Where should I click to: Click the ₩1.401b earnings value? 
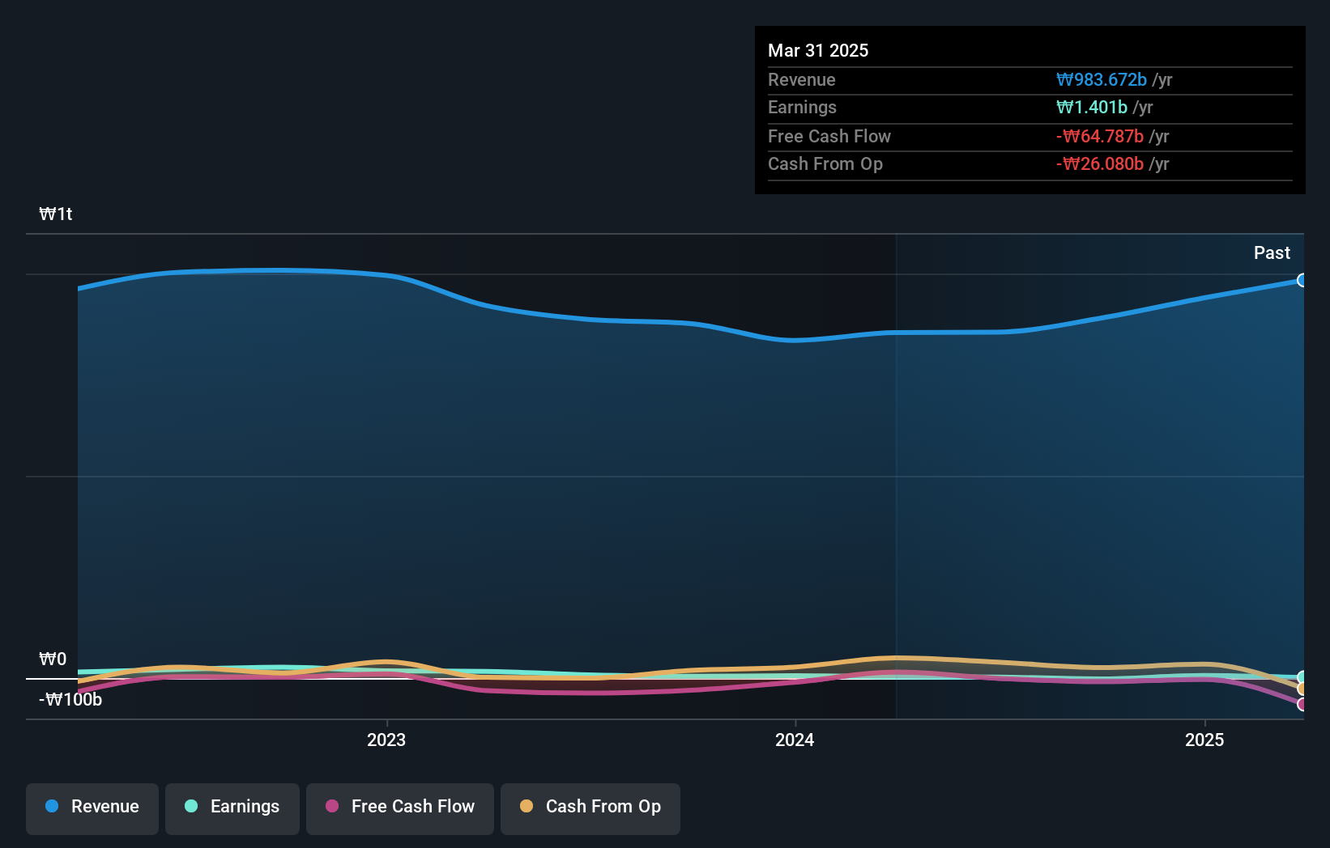[1092, 107]
